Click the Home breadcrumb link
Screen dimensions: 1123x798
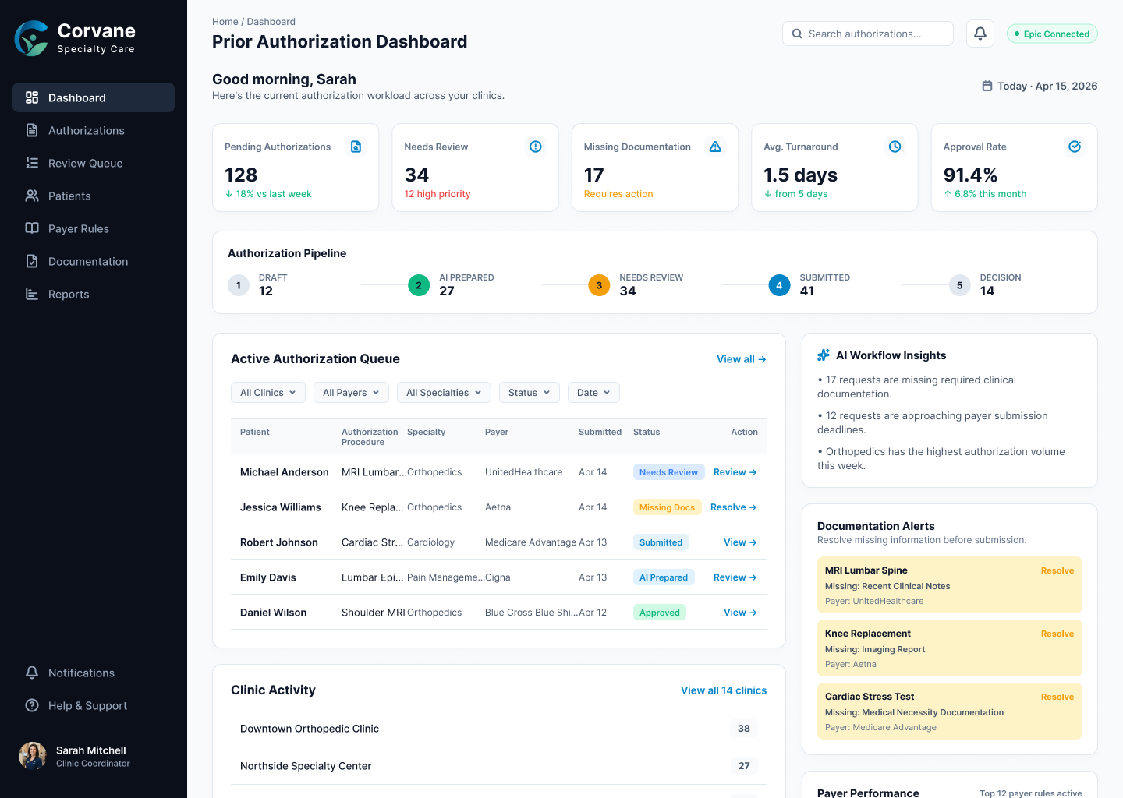pyautogui.click(x=225, y=22)
